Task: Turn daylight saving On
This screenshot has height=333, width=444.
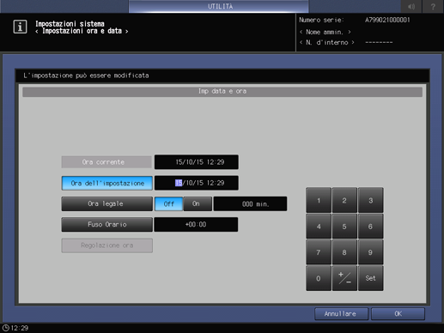Action: coord(198,203)
